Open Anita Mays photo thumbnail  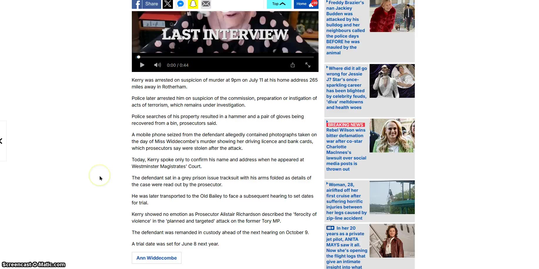tap(392, 241)
